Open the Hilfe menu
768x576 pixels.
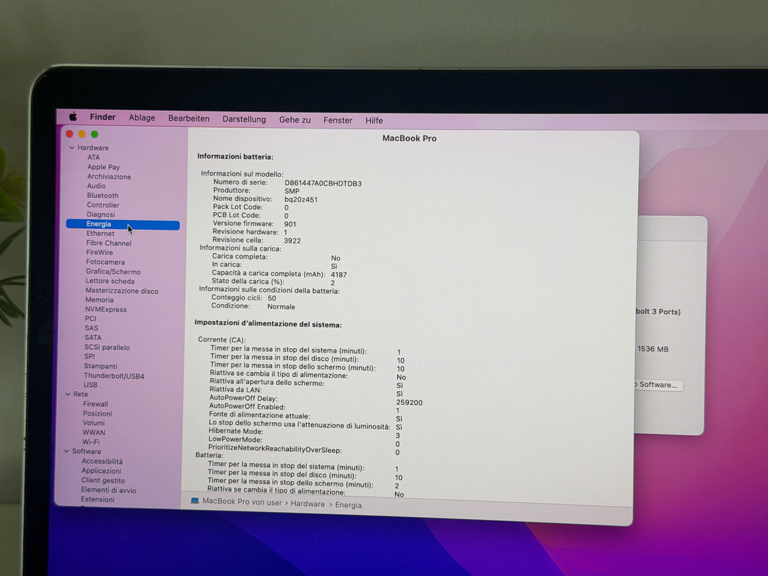(x=374, y=120)
